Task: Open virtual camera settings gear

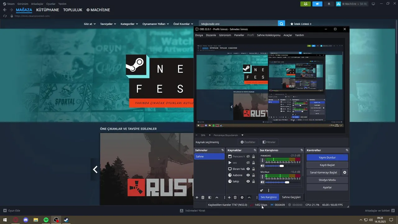Action: (x=345, y=172)
